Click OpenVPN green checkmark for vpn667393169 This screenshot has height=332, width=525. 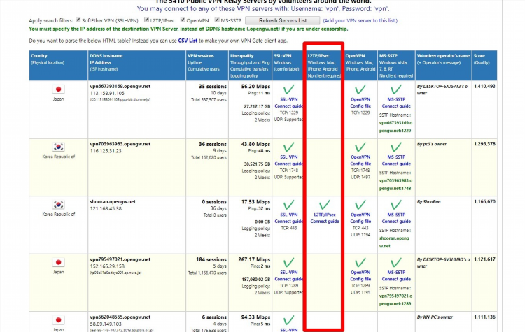click(360, 89)
